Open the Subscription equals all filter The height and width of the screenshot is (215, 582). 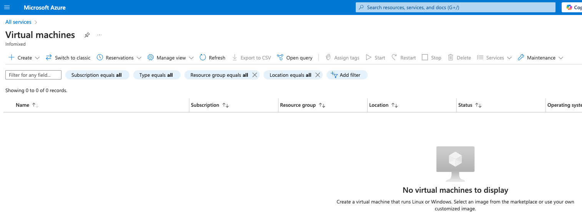[97, 75]
